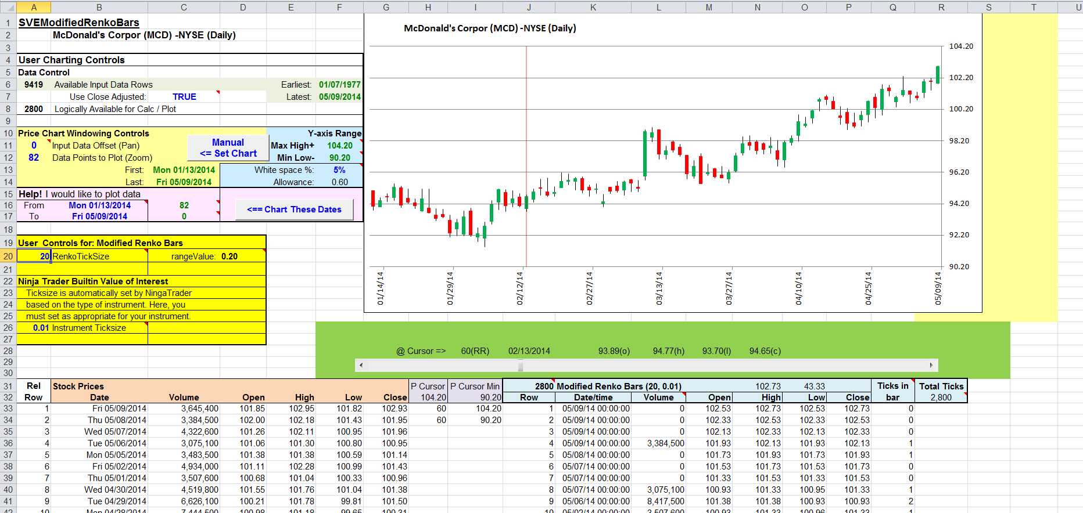Select row header 20
The image size is (1083, 513).
pyautogui.click(x=8, y=256)
